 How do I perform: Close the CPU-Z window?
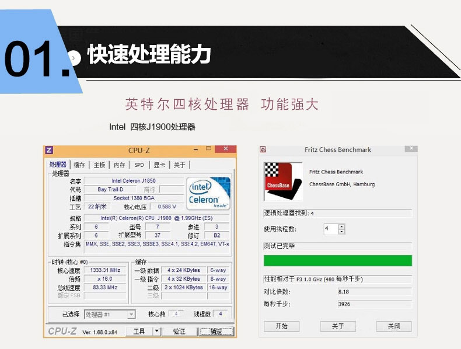(x=225, y=149)
